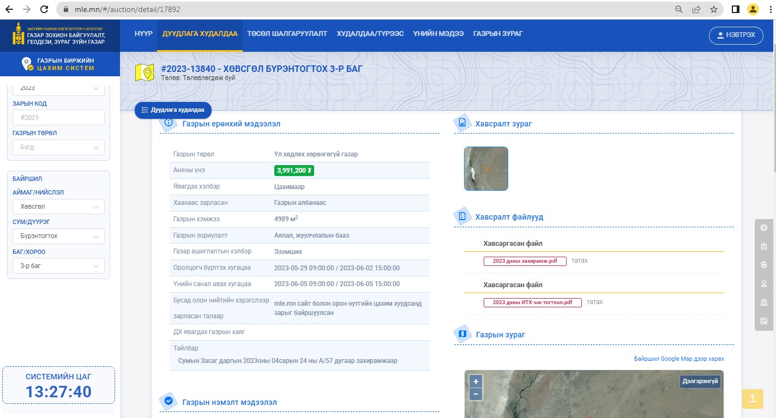Click the browser forward arrow

(27, 9)
